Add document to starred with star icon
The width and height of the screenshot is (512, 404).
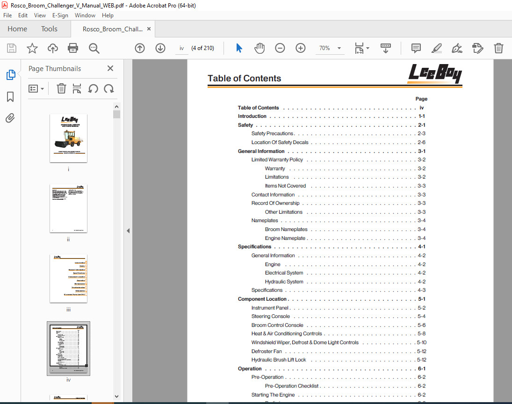point(32,48)
